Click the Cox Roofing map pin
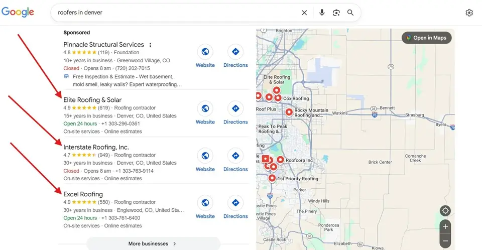Screen dimensions: 482x250 tap(278, 97)
